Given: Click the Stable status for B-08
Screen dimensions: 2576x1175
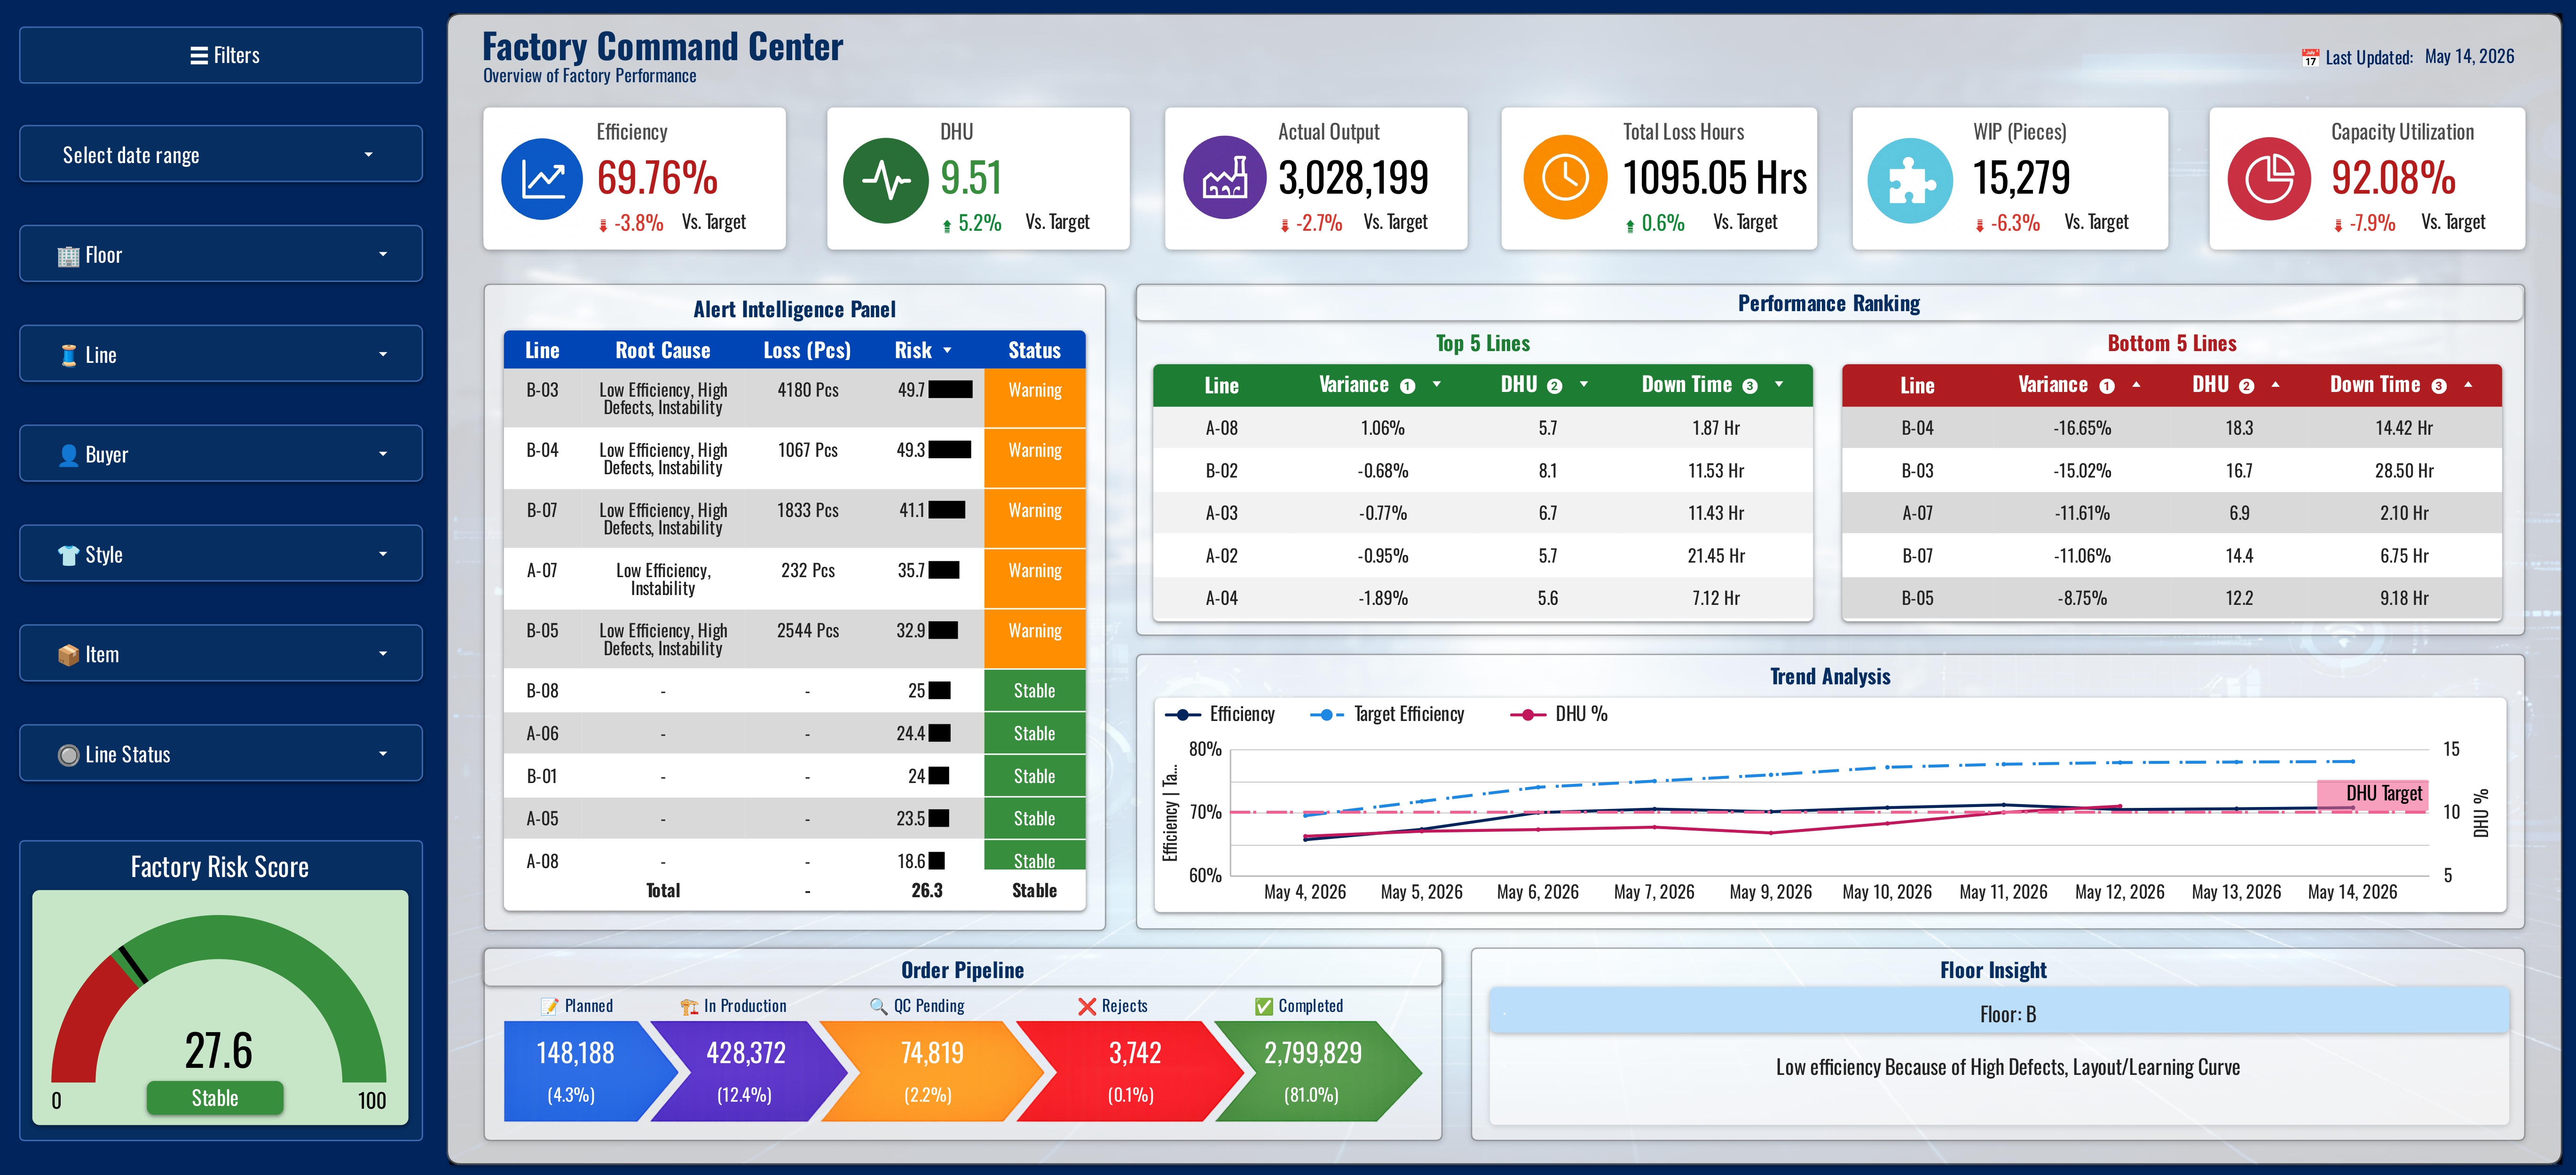Looking at the screenshot, I should click(1034, 691).
